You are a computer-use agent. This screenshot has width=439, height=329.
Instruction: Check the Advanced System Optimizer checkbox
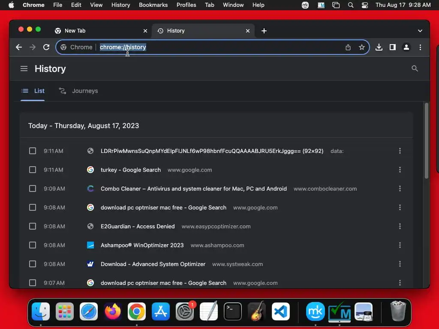pyautogui.click(x=33, y=264)
